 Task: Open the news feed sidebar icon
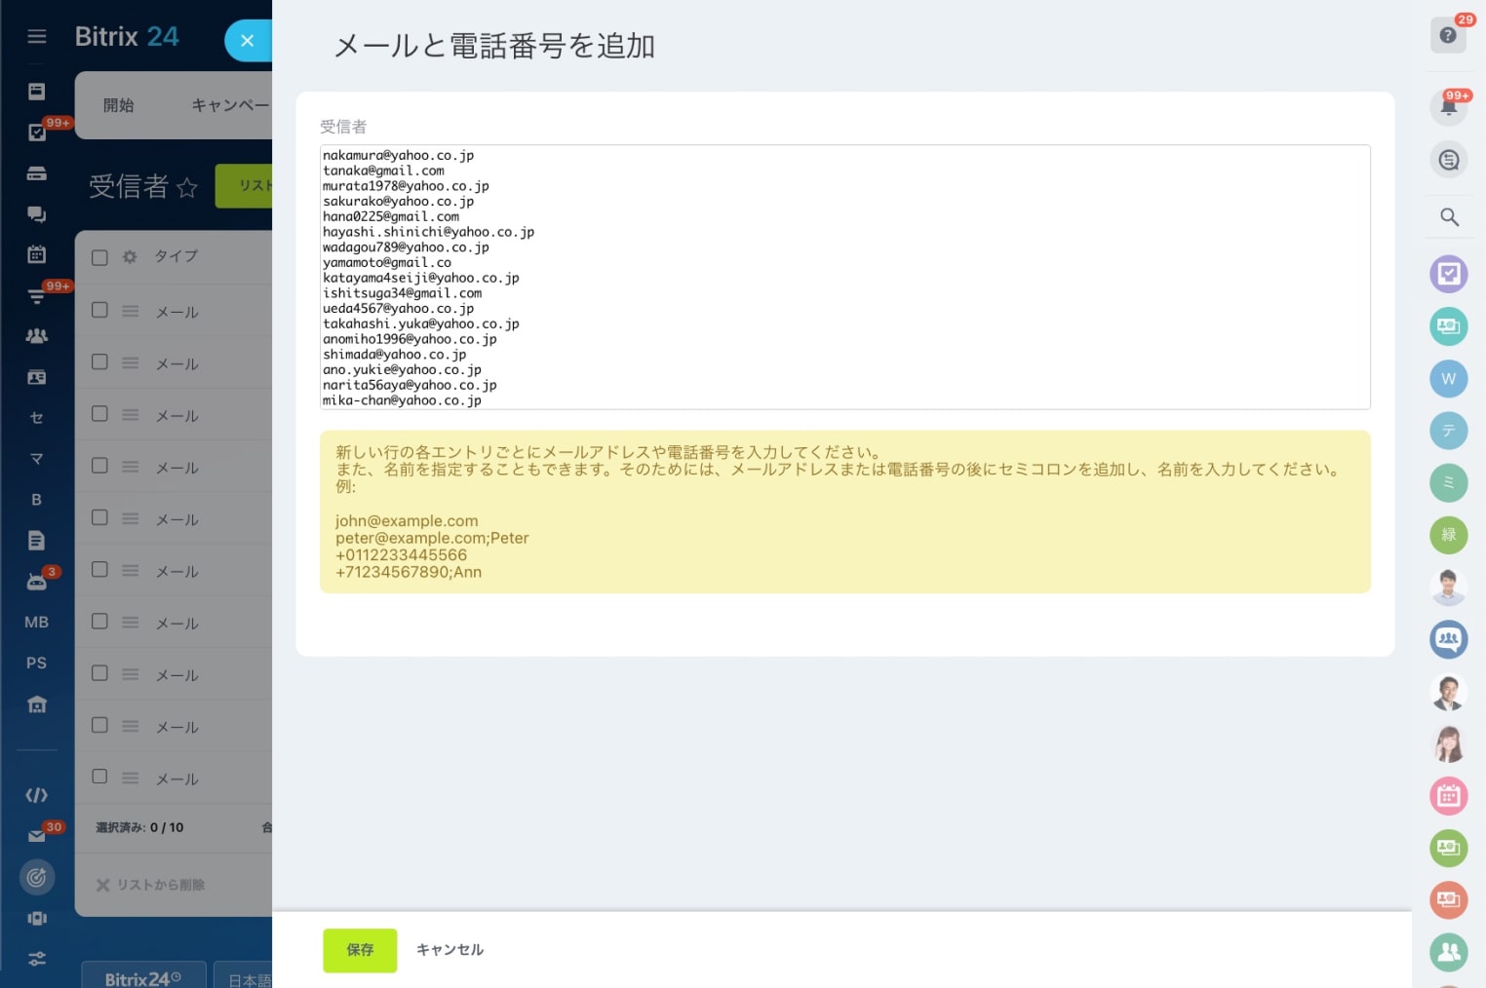[37, 92]
